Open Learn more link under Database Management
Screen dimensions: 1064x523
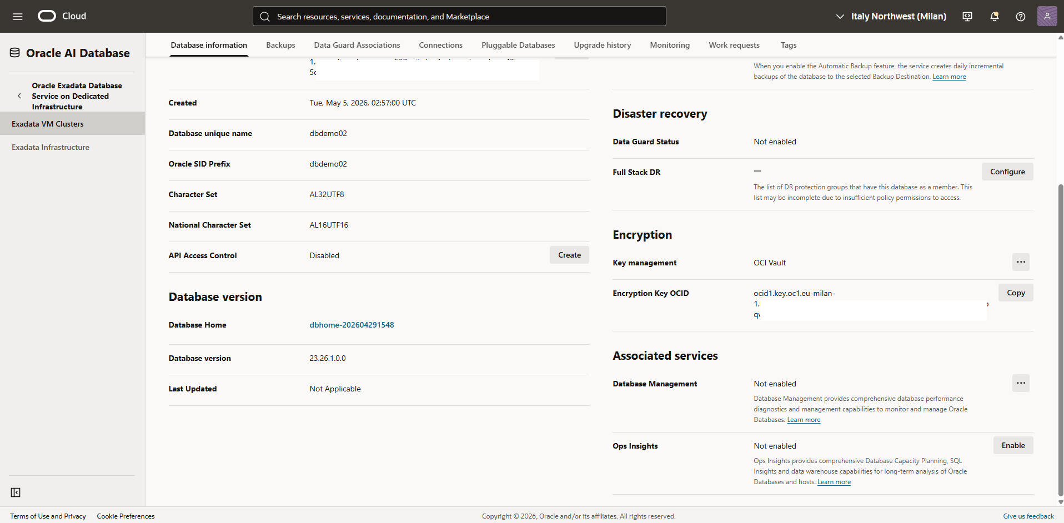[x=804, y=420]
